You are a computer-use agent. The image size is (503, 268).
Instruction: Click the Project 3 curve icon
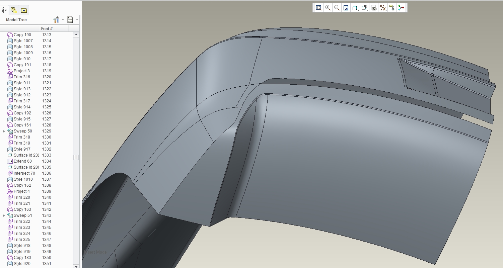(x=10, y=71)
